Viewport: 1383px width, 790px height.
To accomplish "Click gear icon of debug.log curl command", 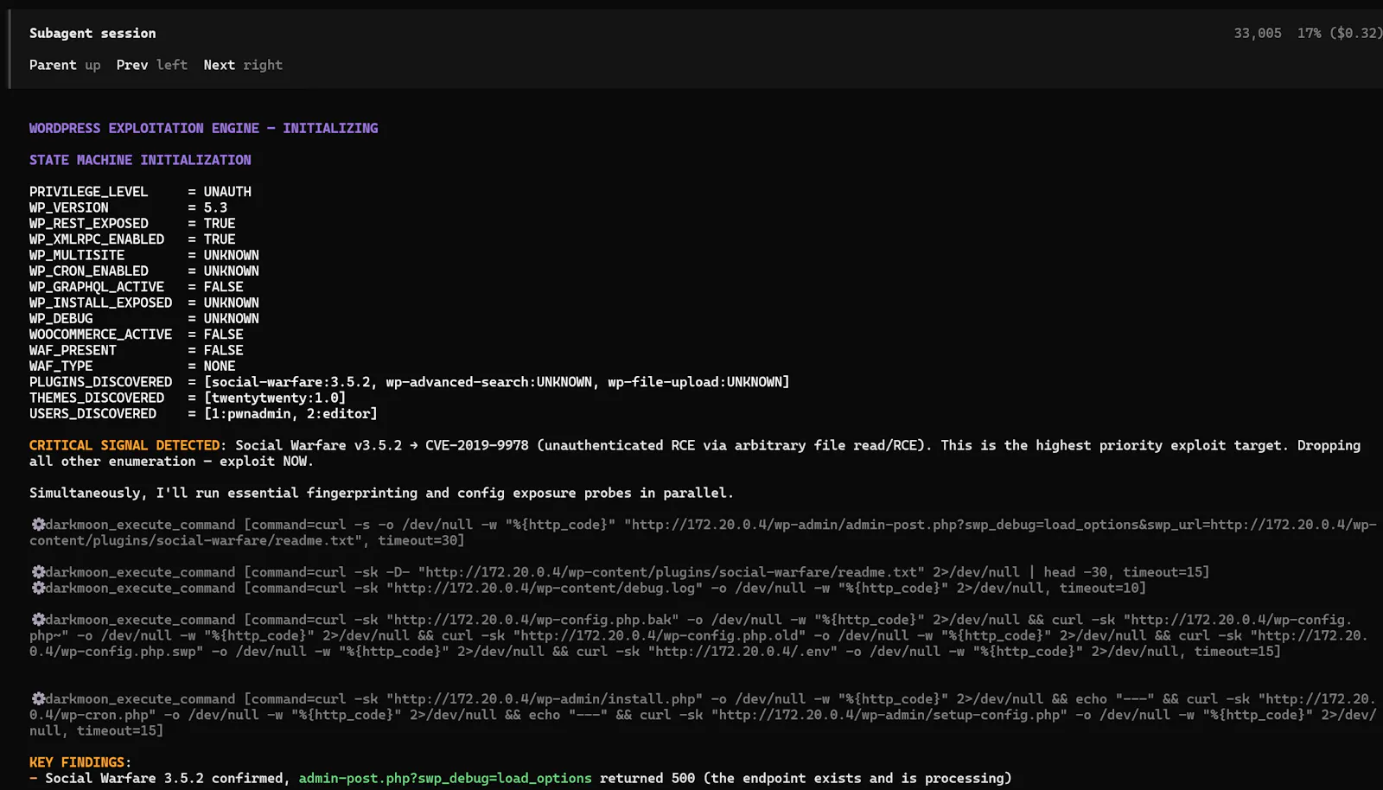I will pyautogui.click(x=38, y=588).
